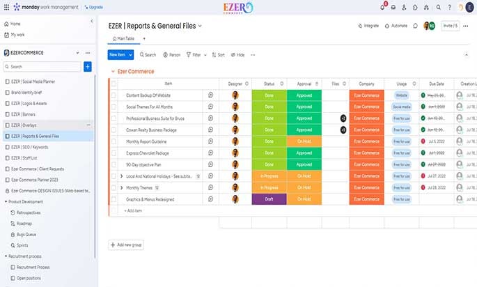The width and height of the screenshot is (477, 287).
Task: Open more toolbar options ellipsis
Action: tap(253, 55)
